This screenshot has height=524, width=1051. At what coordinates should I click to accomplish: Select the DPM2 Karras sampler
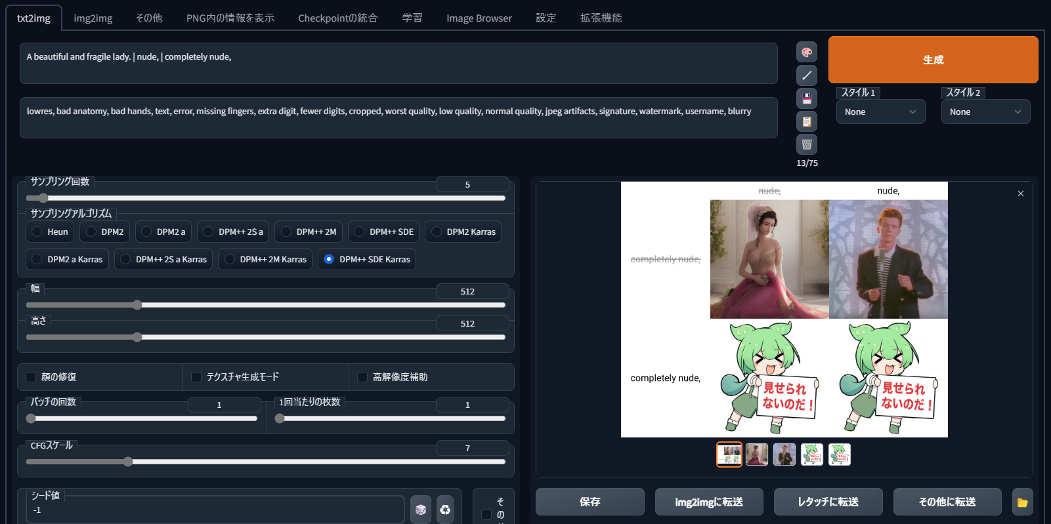463,232
